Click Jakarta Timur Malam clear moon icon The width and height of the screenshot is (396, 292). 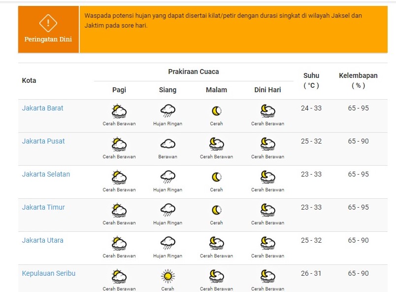(x=216, y=210)
